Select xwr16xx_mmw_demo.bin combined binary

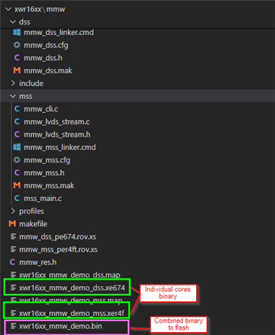tap(61, 326)
